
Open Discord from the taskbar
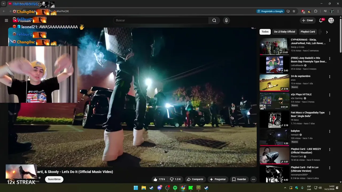160,188
